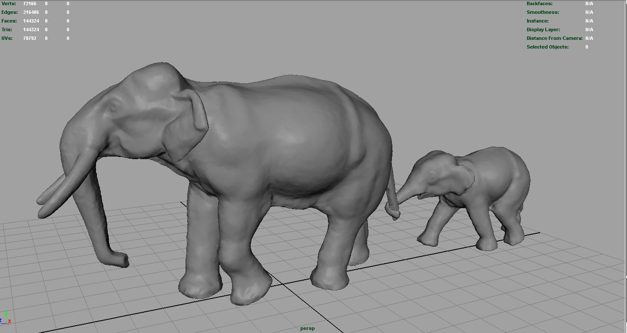The height and width of the screenshot is (333, 627).
Task: Click the N/A value beside Distance From Camera
Action: (x=589, y=38)
